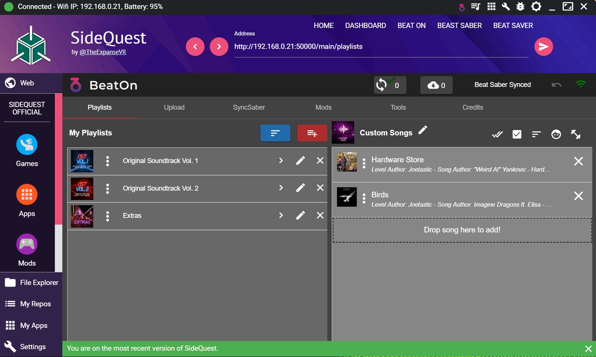Click the undo arrow in BeatOn header
This screenshot has height=357, width=596.
[556, 85]
